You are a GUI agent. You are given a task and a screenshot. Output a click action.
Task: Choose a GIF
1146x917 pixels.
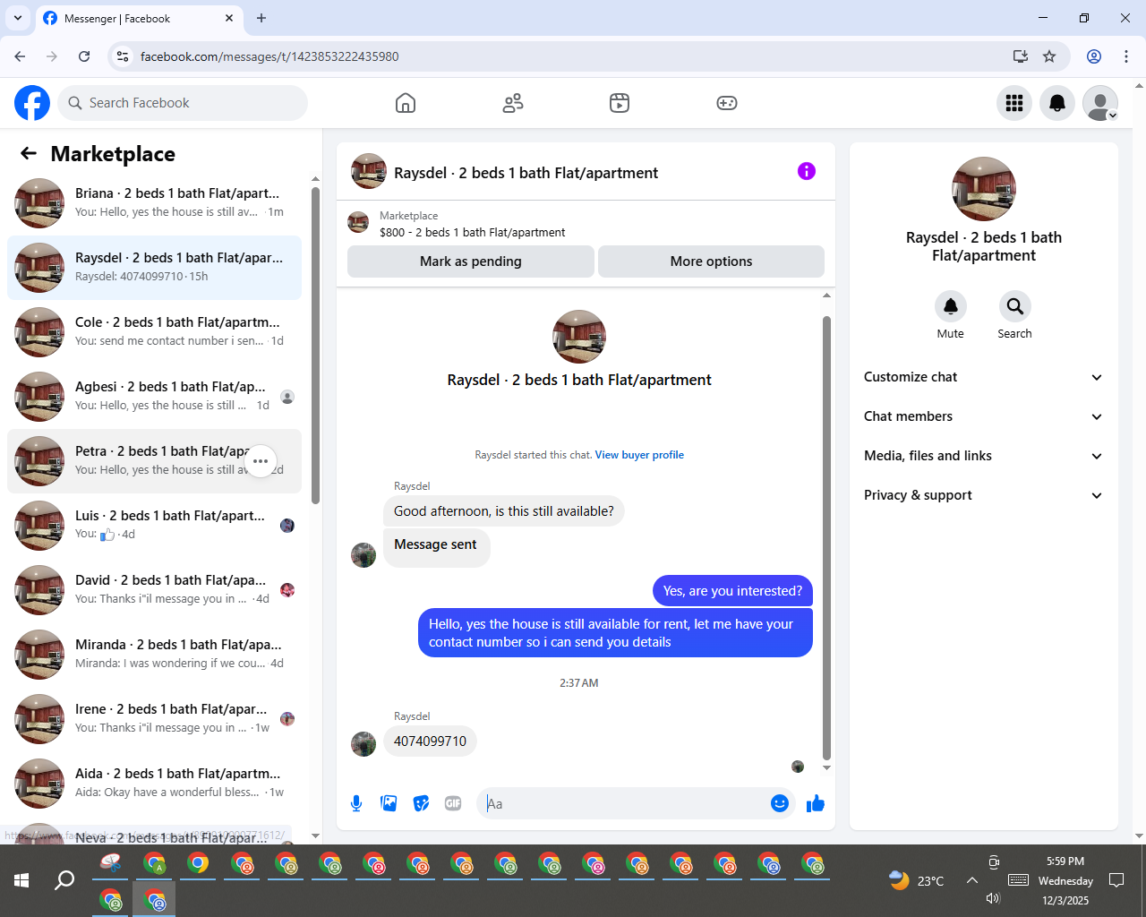click(x=453, y=803)
